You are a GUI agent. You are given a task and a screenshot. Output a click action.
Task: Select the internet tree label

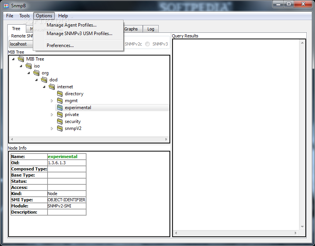coord(65,87)
